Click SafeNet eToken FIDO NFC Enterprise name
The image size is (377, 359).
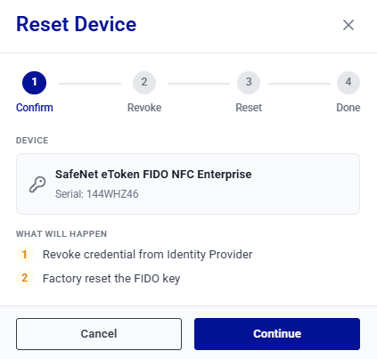[x=153, y=175]
